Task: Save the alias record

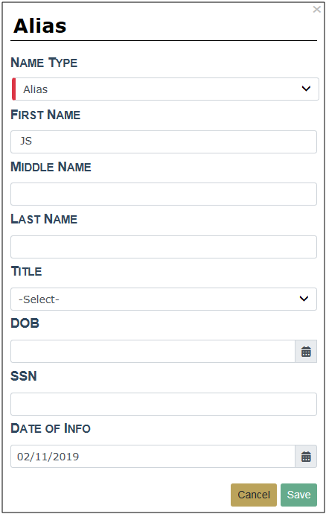Action: [x=298, y=495]
